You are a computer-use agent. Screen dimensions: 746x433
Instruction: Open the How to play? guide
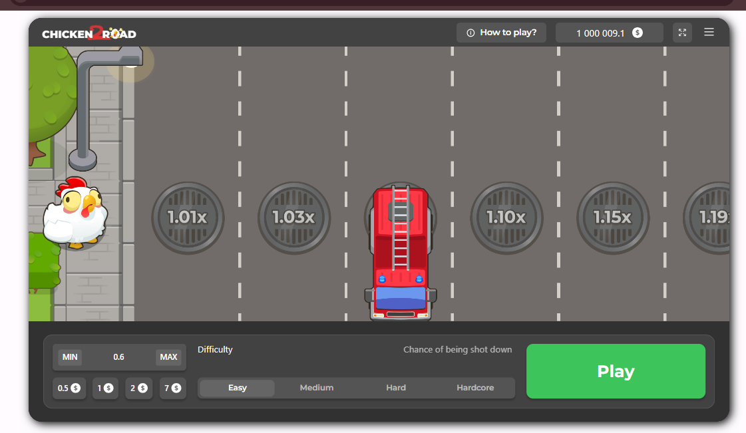point(501,33)
